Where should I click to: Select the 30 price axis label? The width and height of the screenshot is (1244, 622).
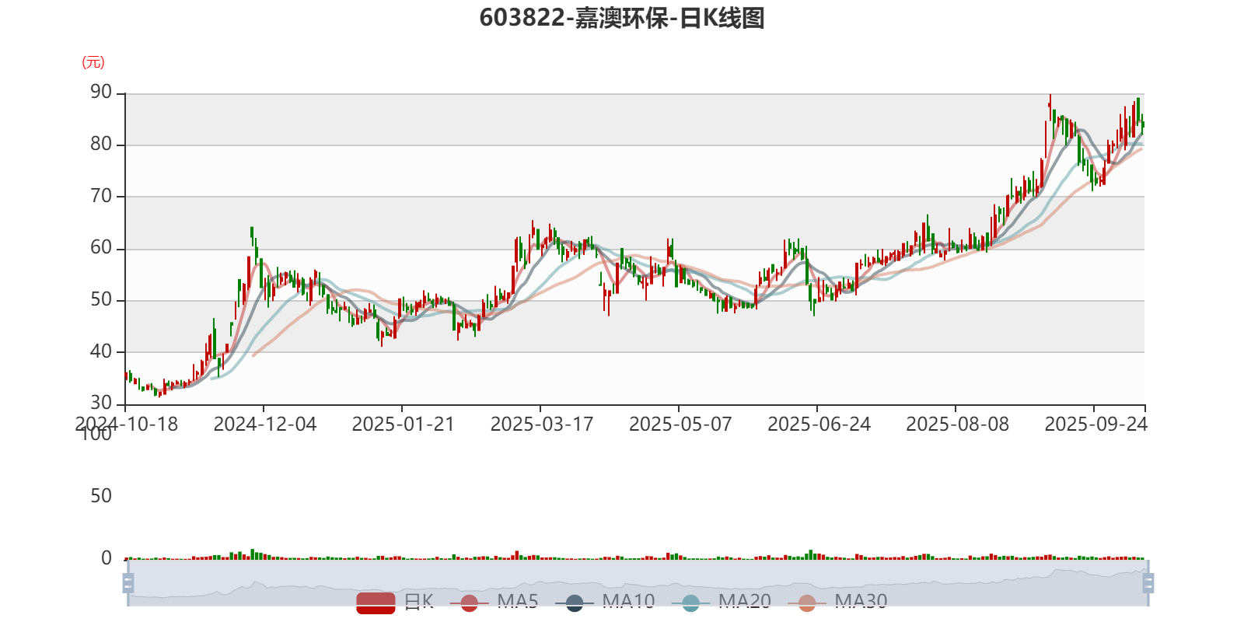(x=101, y=404)
